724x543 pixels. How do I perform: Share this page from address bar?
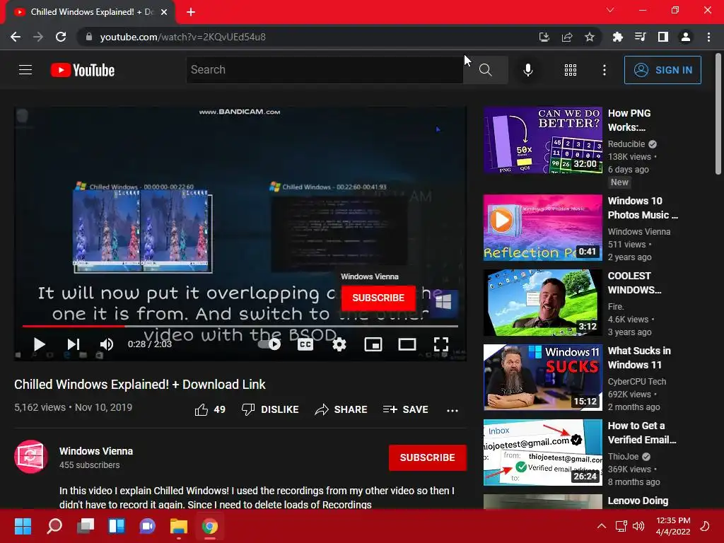click(x=567, y=37)
